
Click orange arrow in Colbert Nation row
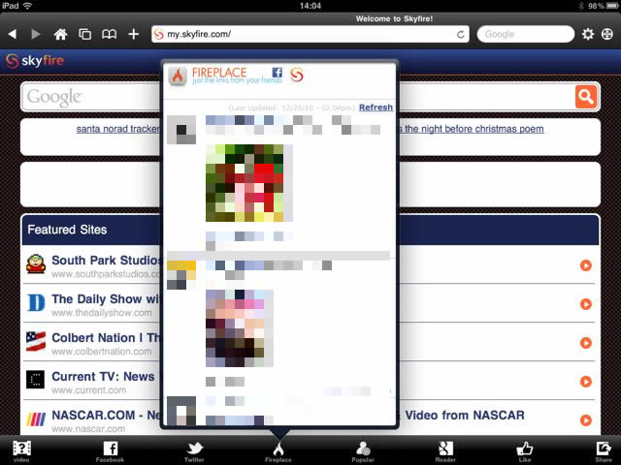tap(586, 343)
